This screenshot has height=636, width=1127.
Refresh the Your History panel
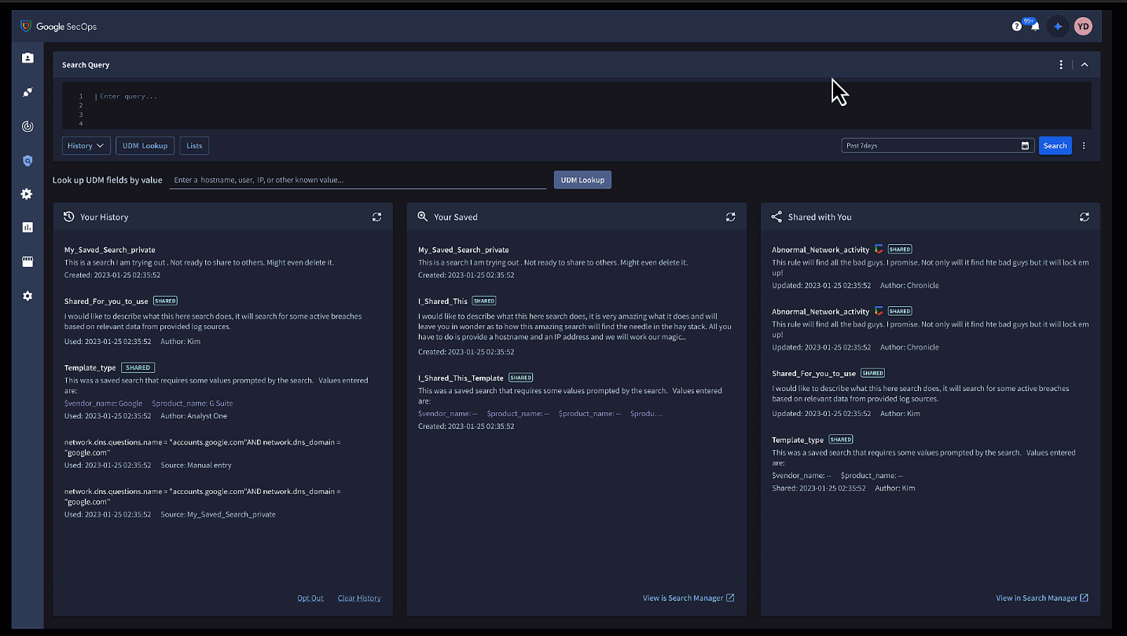coord(376,217)
